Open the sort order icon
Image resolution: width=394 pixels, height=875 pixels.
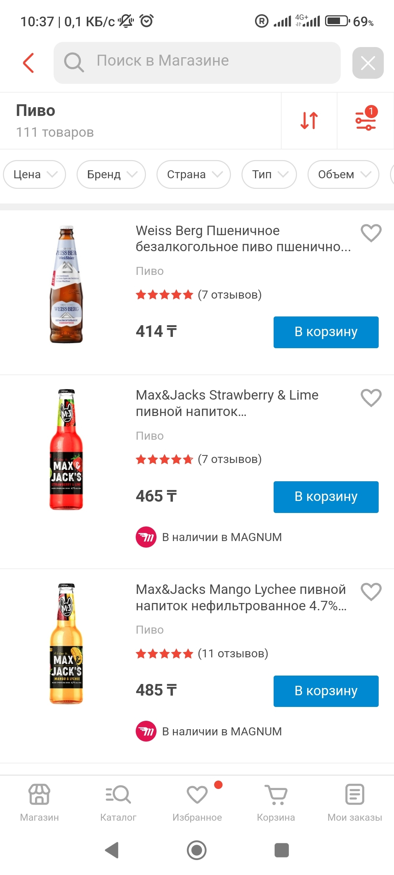(x=309, y=121)
